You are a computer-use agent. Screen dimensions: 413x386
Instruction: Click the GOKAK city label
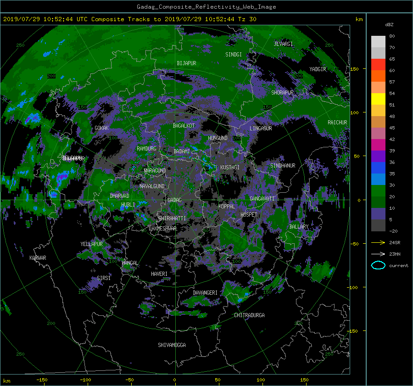point(101,128)
